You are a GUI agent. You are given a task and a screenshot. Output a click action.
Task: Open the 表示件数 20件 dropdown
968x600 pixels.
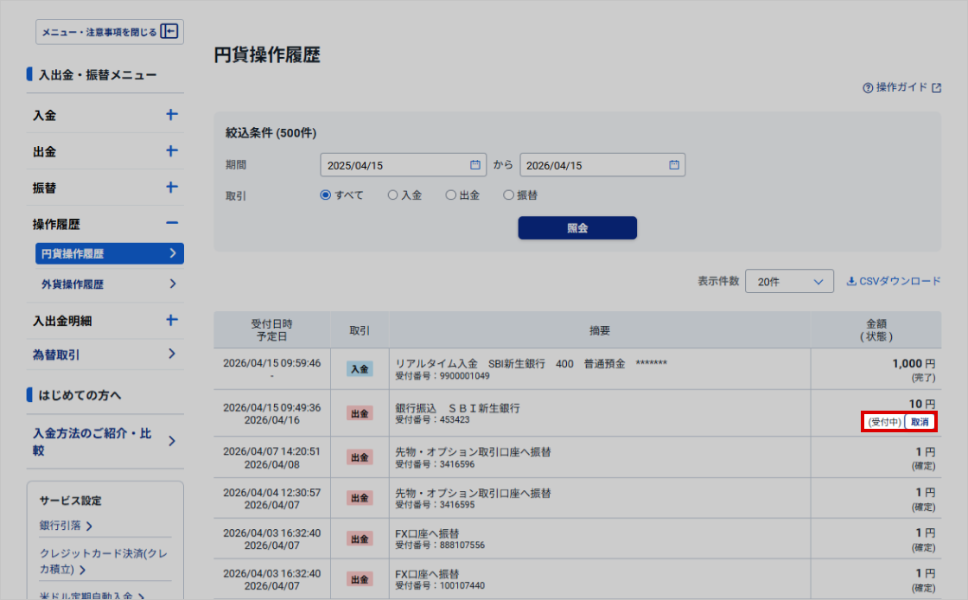coord(789,282)
